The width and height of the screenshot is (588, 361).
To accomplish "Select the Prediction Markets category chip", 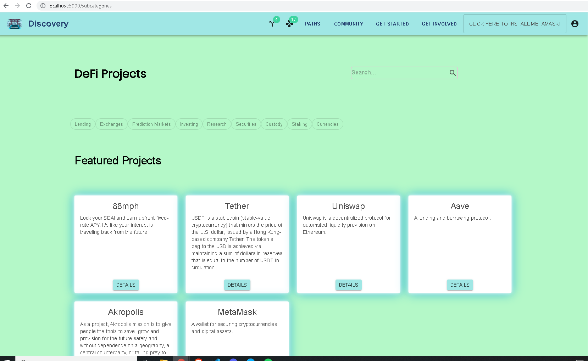I will click(x=151, y=124).
